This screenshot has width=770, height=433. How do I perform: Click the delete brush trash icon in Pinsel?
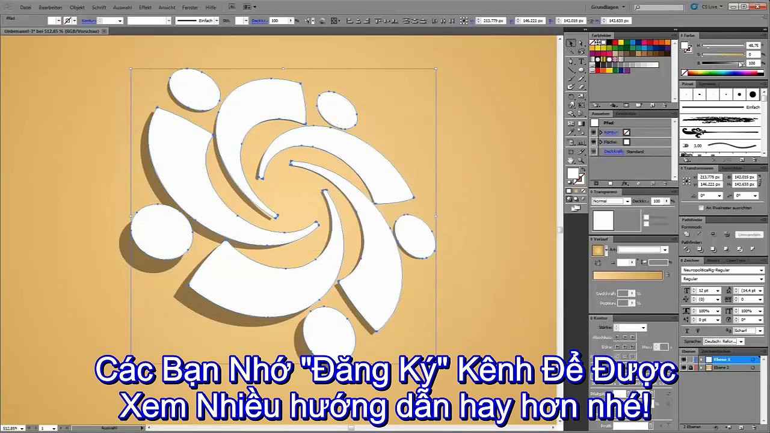[755, 160]
